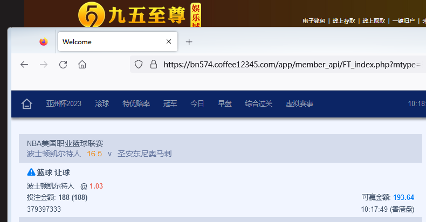Click the blue warning triangle icon

[31, 172]
